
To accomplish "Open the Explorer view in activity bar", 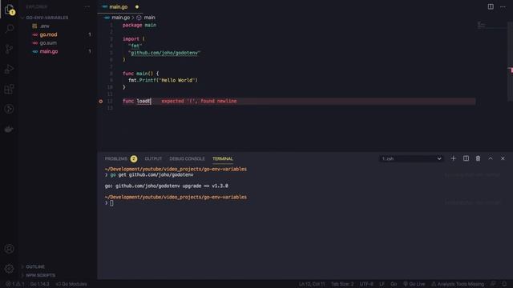I will click(9, 10).
